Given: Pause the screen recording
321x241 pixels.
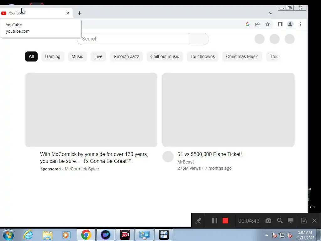Looking at the screenshot, I should click(214, 221).
